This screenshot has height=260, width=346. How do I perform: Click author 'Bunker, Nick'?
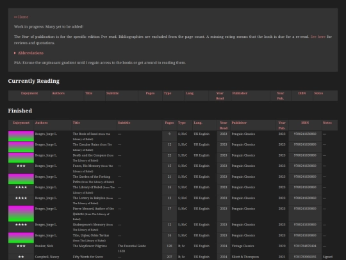(44, 246)
